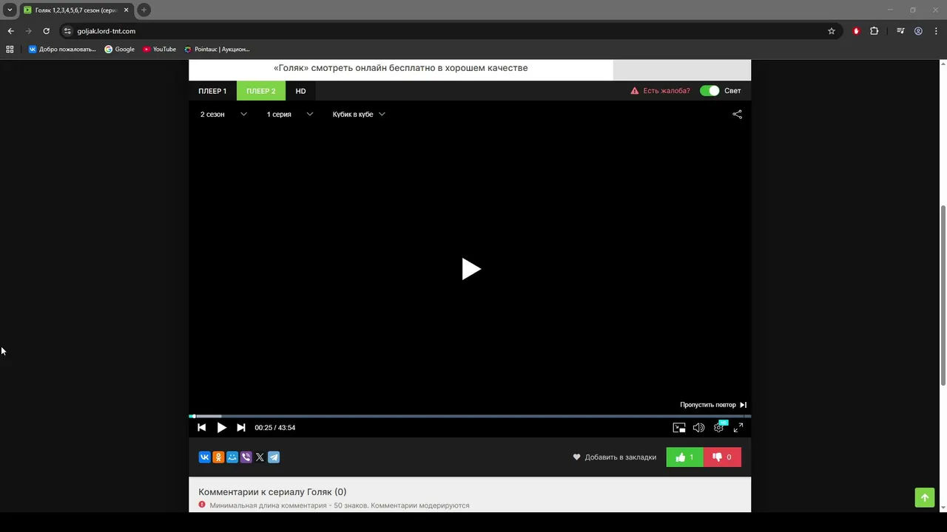Image resolution: width=947 pixels, height=532 pixels.
Task: Open the Extensions puzzle icon
Action: click(x=874, y=31)
